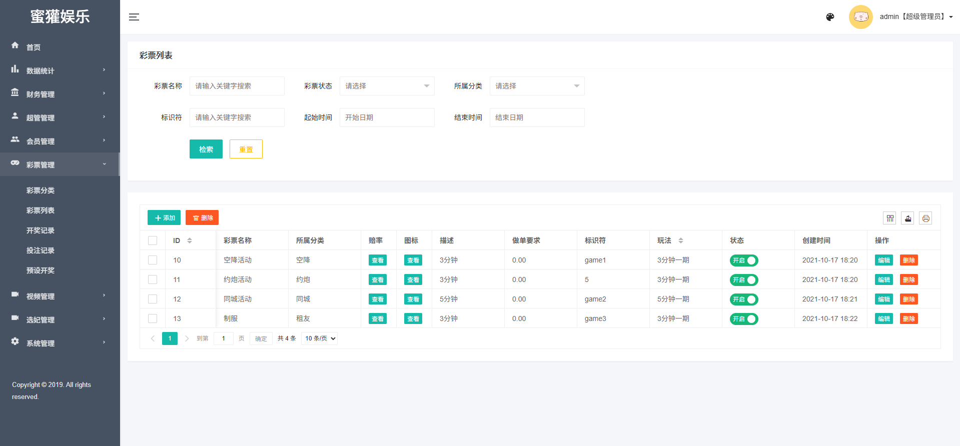Click the 确定 pagination confirm button
The image size is (960, 446).
[261, 338]
